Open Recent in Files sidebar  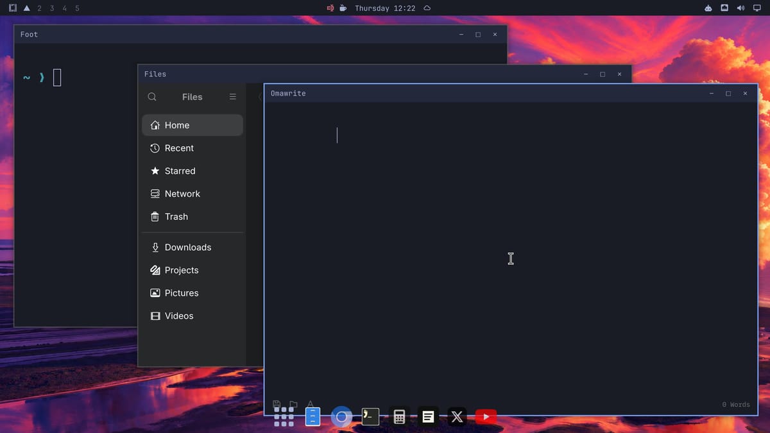[193, 148]
